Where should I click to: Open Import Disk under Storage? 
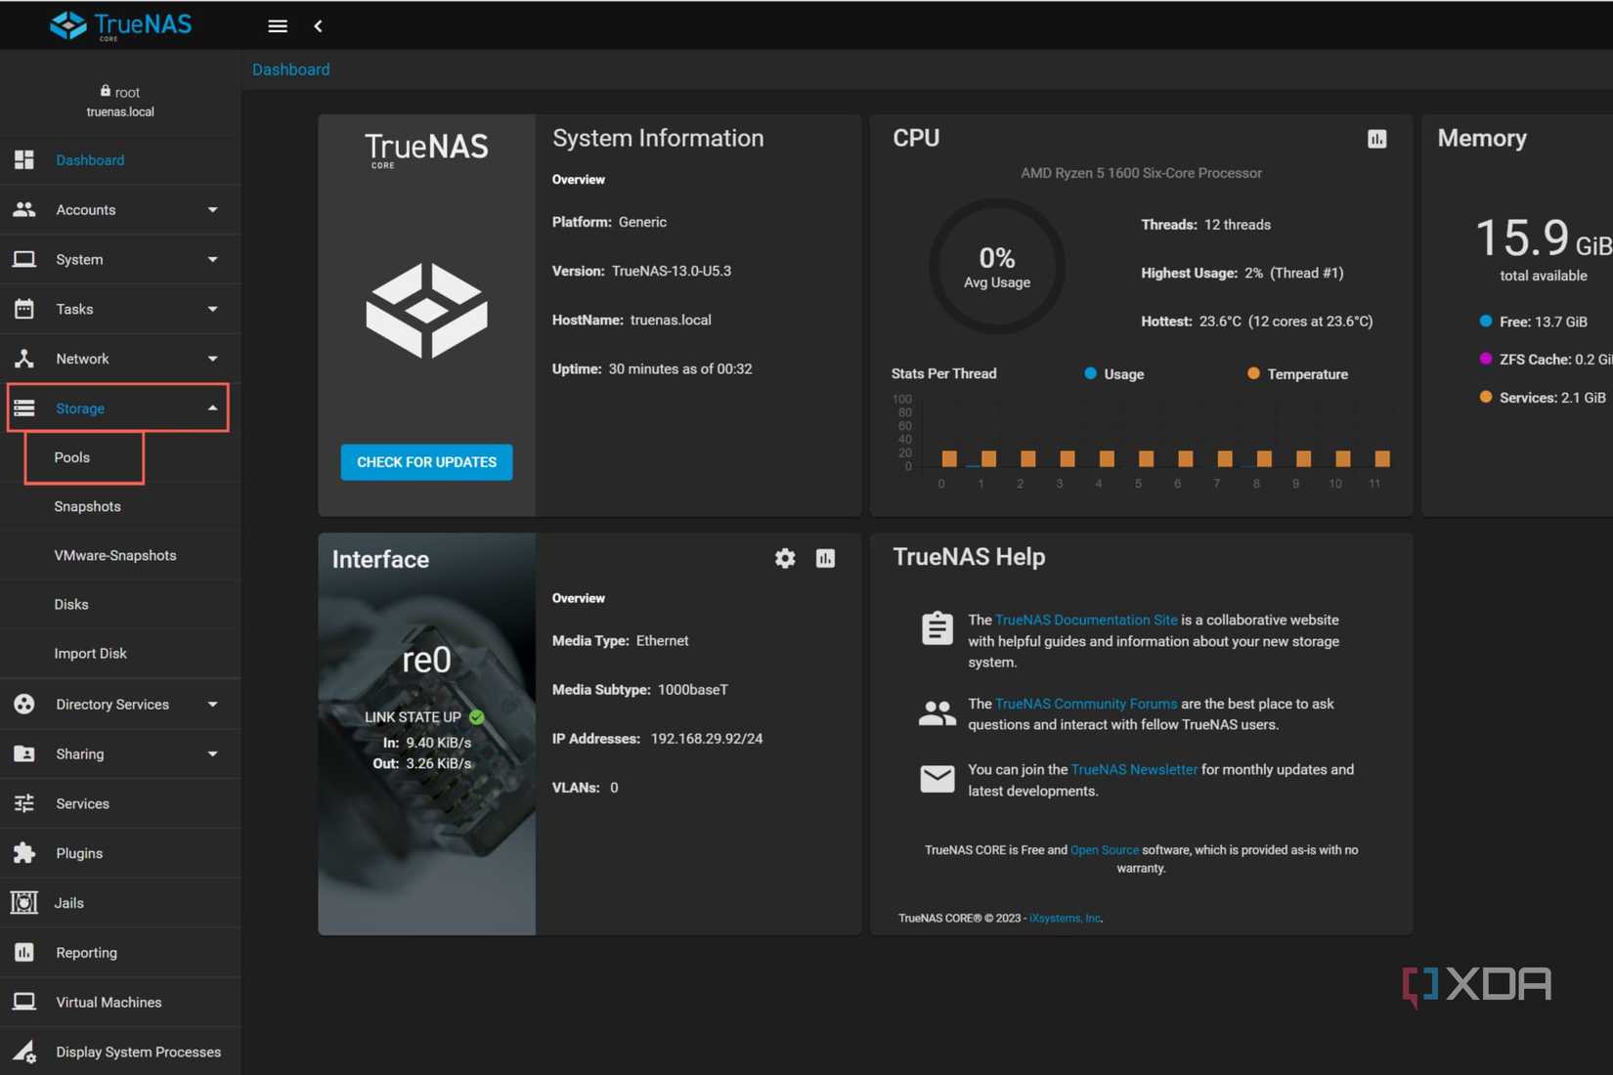[x=90, y=653]
